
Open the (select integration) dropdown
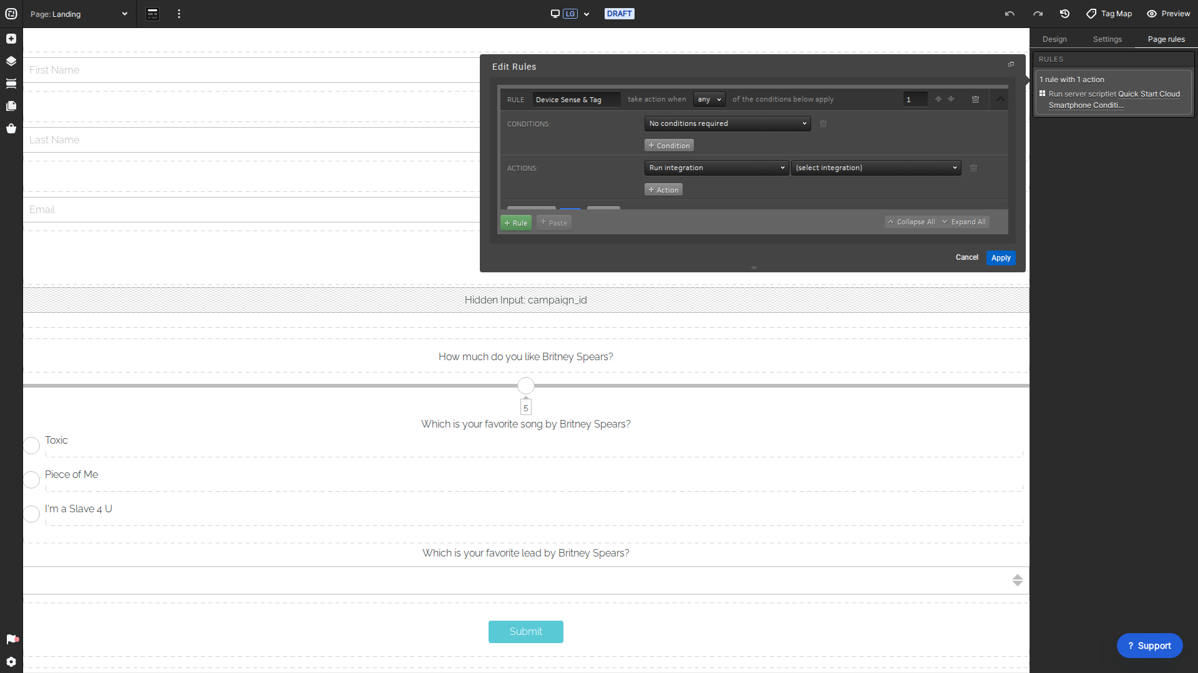(x=876, y=168)
